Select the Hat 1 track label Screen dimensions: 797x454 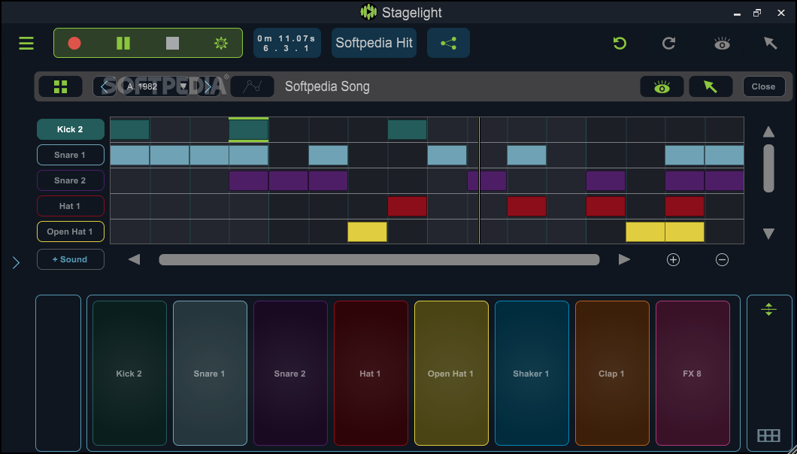(x=70, y=206)
